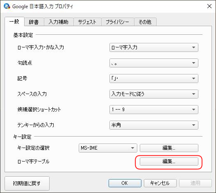
Task: Click the キー設定の選択 label
Action: coord(33,148)
